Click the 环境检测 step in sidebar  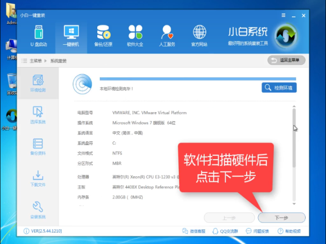pyautogui.click(x=38, y=83)
